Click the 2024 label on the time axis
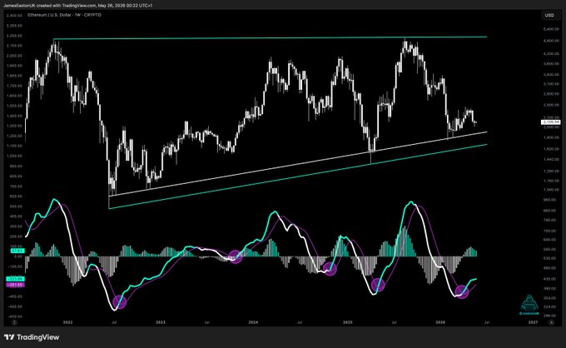The width and height of the screenshot is (566, 348). [x=253, y=322]
